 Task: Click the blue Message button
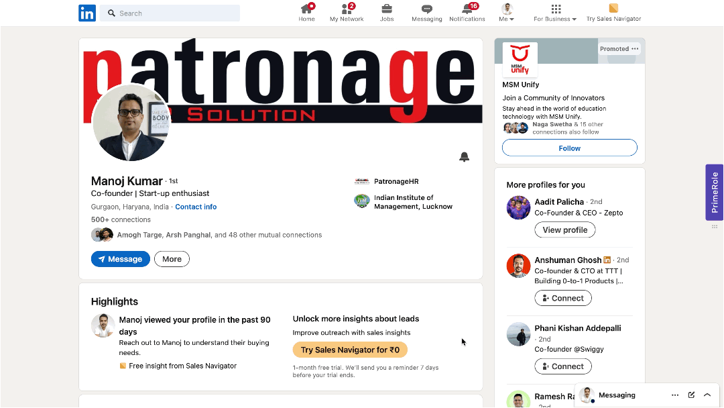[121, 259]
